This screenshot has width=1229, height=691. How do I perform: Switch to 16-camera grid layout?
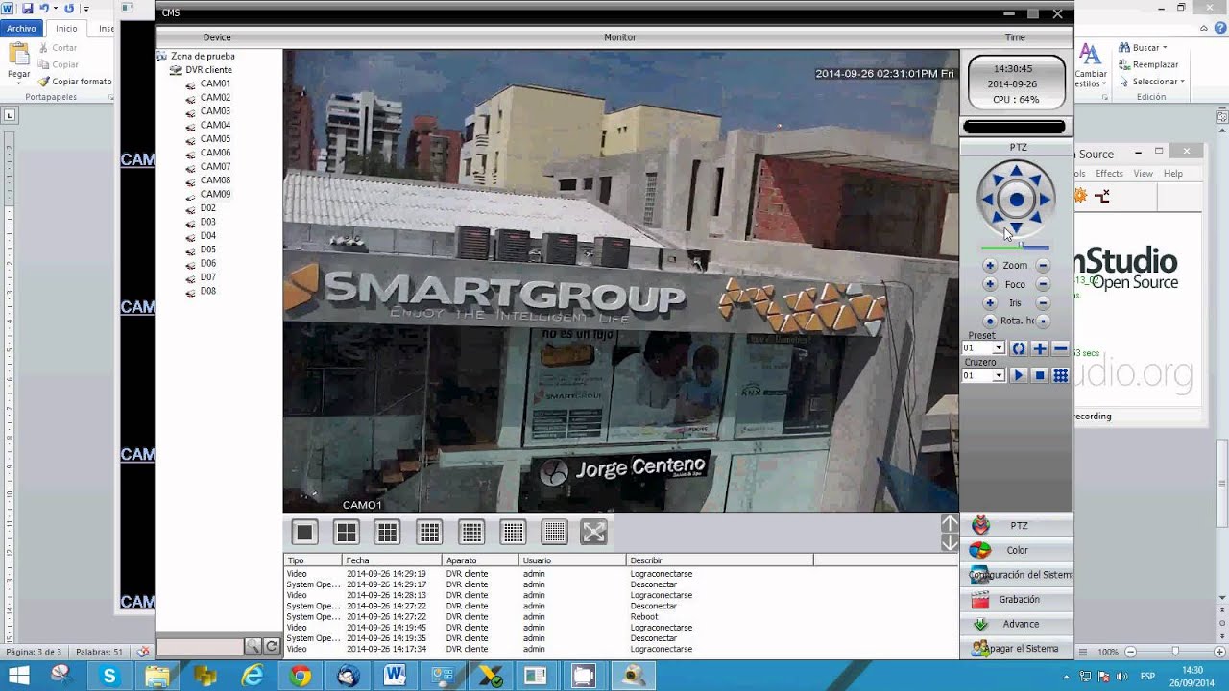click(429, 532)
